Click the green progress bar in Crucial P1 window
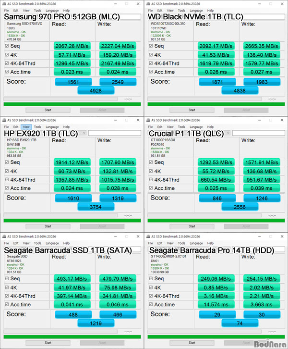Screen dimensions: 288x349 [x=216, y=220]
